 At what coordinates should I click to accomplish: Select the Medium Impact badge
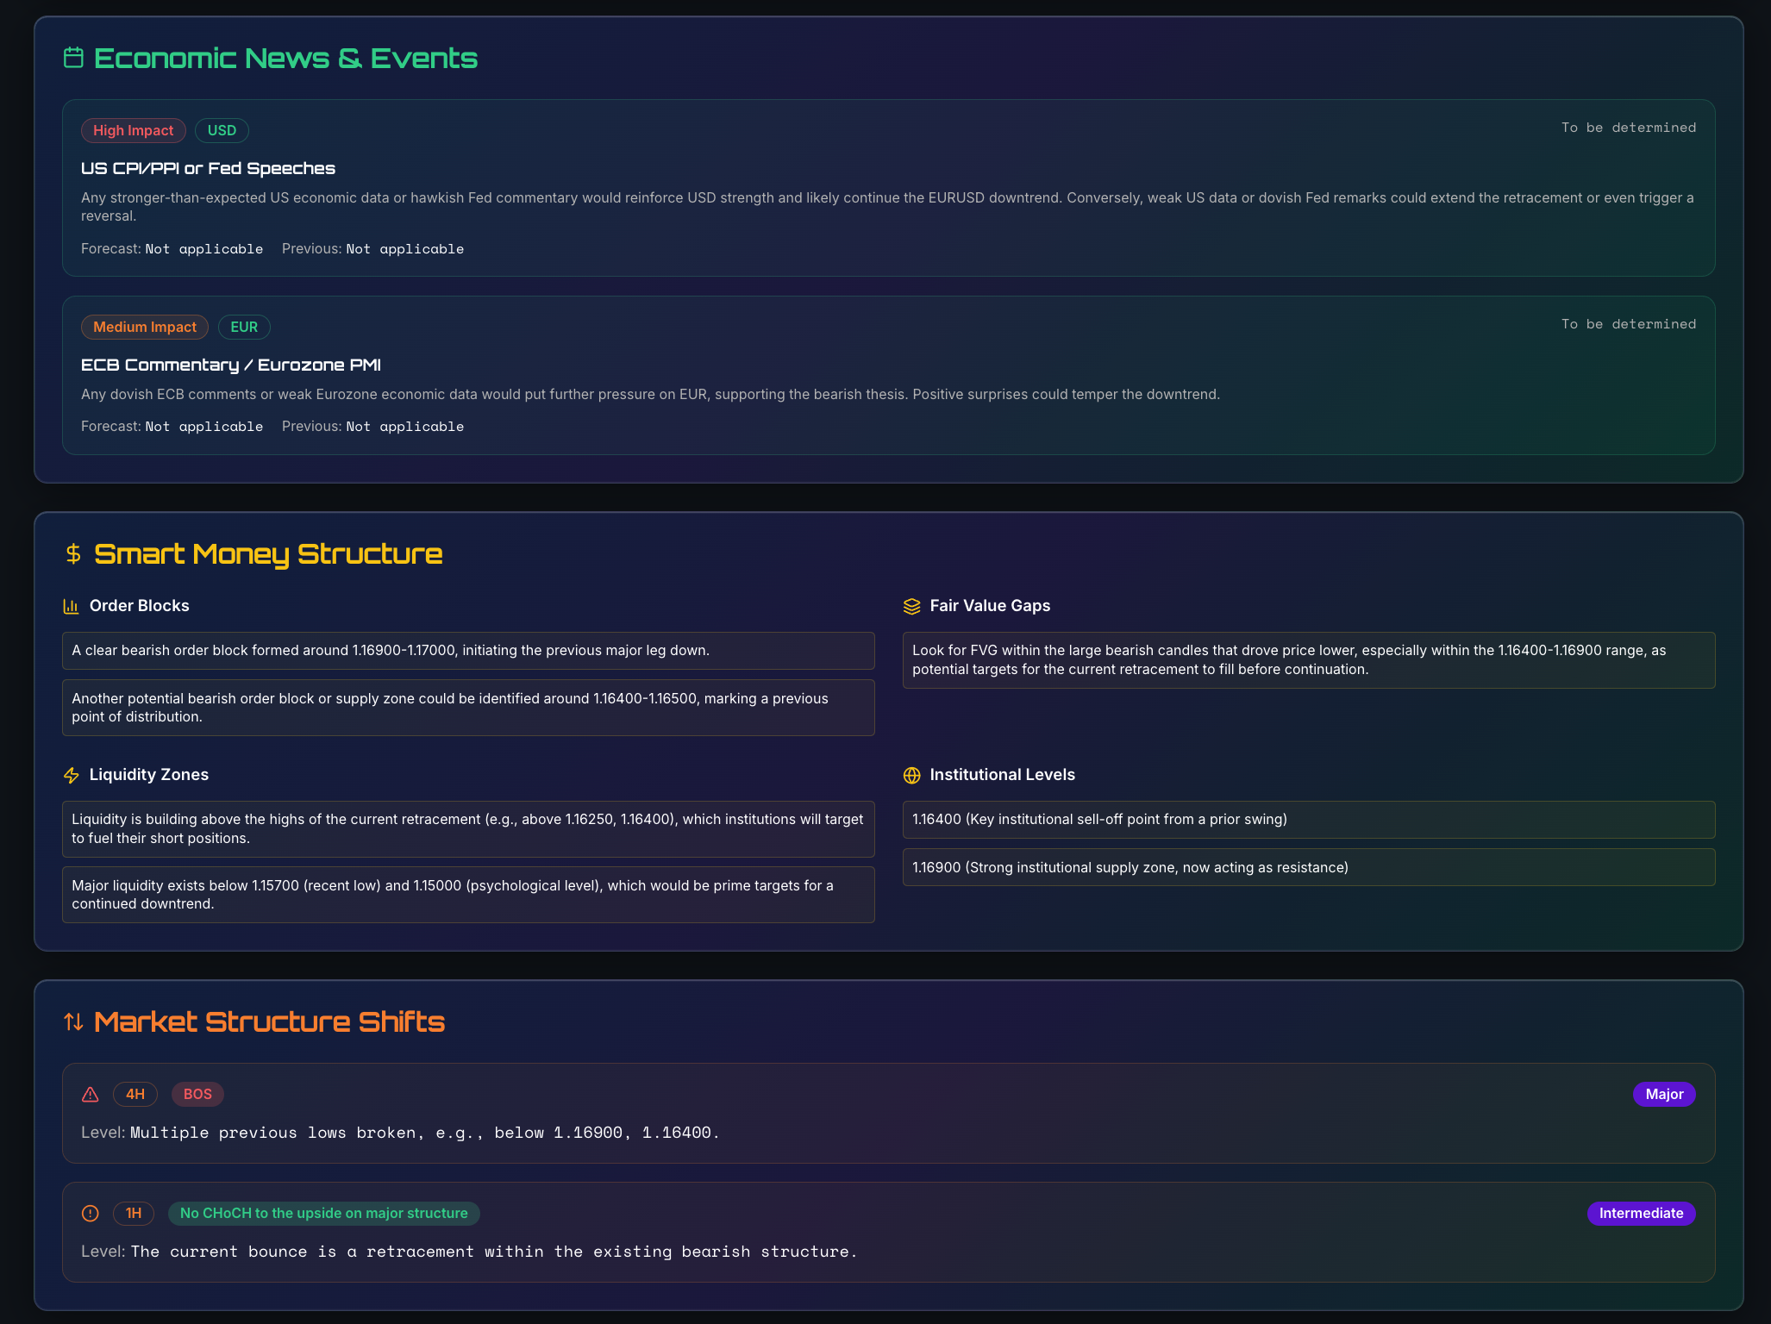(x=144, y=327)
